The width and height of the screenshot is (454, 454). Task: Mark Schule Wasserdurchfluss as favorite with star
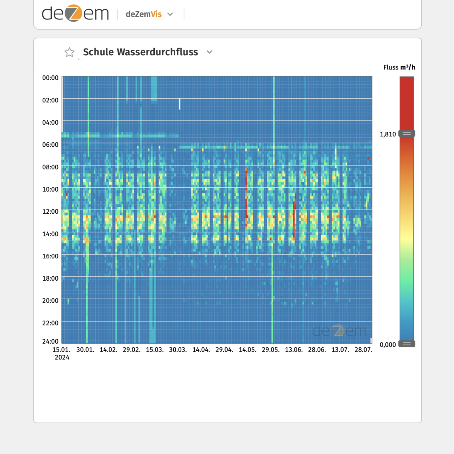coord(69,52)
